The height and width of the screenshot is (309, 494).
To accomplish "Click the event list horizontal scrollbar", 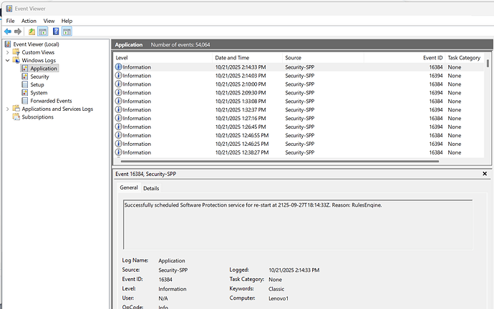I will 280,161.
